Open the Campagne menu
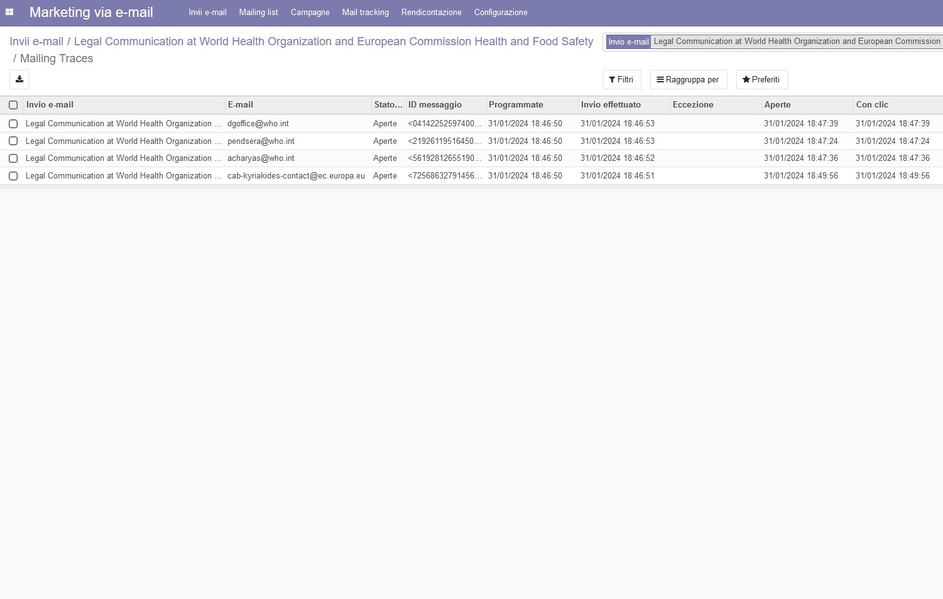The height and width of the screenshot is (599, 943). [x=310, y=13]
